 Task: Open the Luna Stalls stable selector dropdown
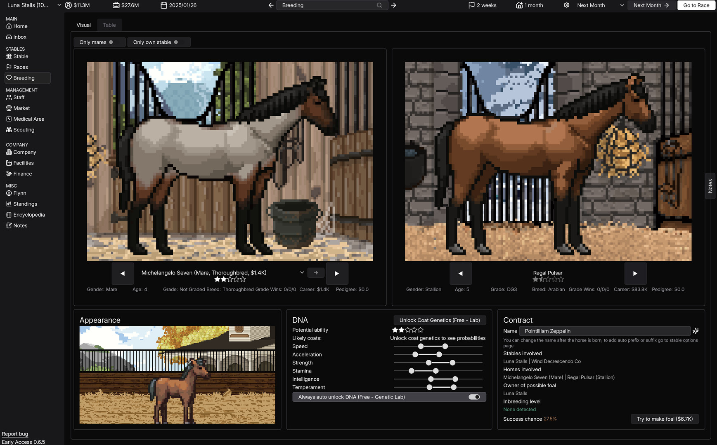(59, 5)
